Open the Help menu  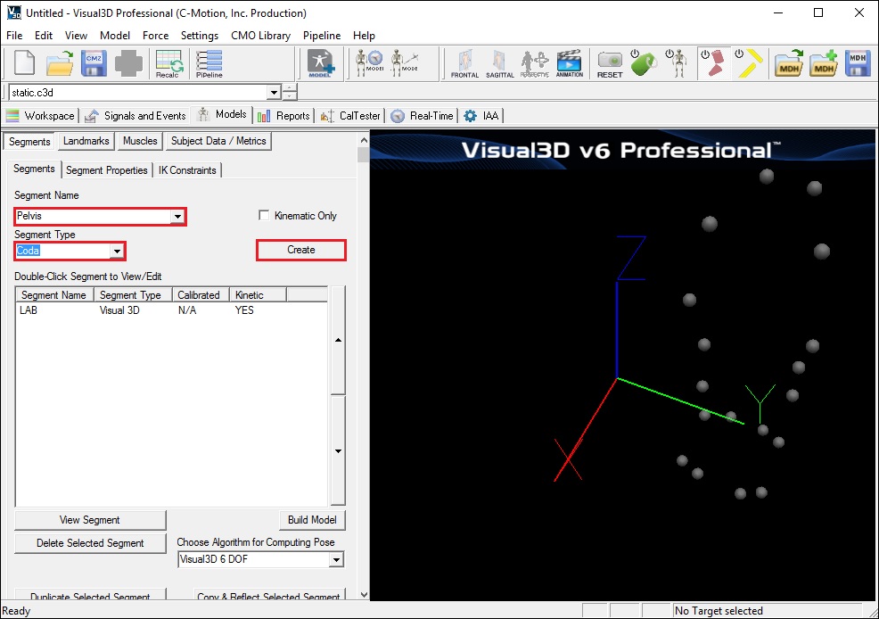(x=364, y=36)
